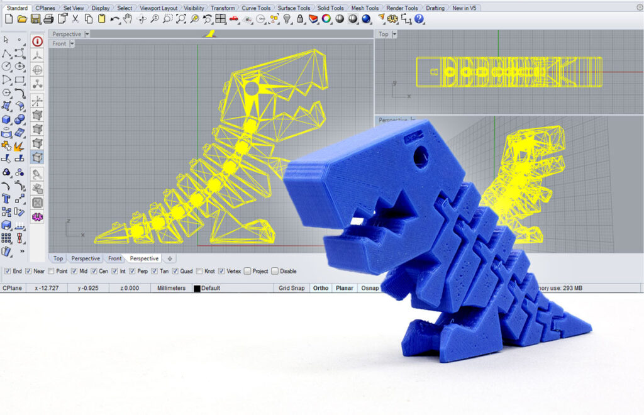Open the Front viewport tab

point(114,258)
